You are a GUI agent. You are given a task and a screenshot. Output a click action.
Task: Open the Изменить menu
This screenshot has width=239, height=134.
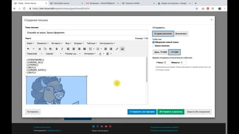(x=43, y=43)
